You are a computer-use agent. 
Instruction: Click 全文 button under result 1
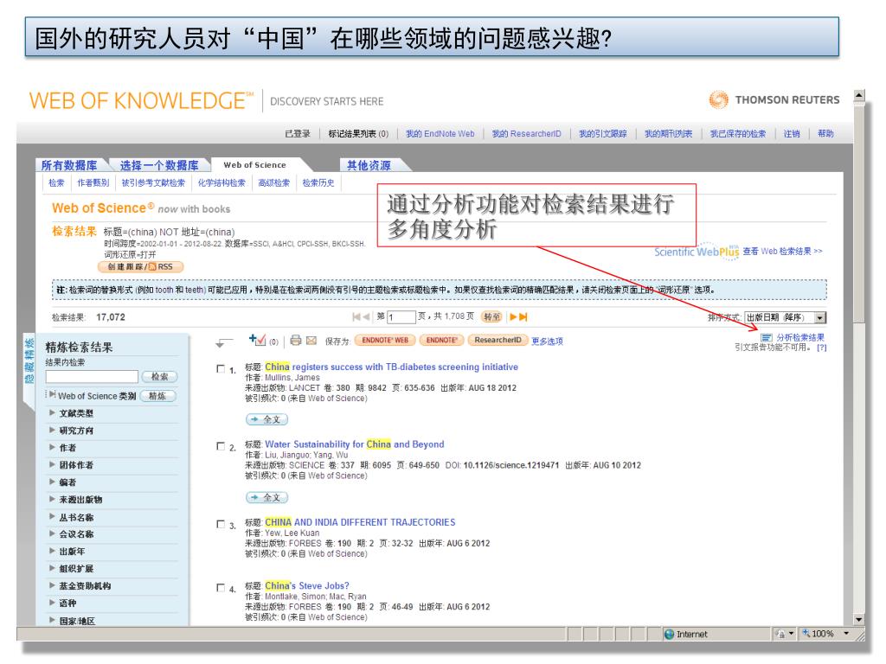[x=266, y=419]
